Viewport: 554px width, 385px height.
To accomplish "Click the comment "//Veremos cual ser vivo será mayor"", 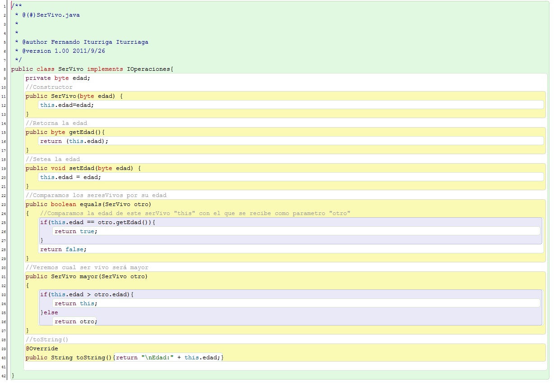I will pos(87,267).
